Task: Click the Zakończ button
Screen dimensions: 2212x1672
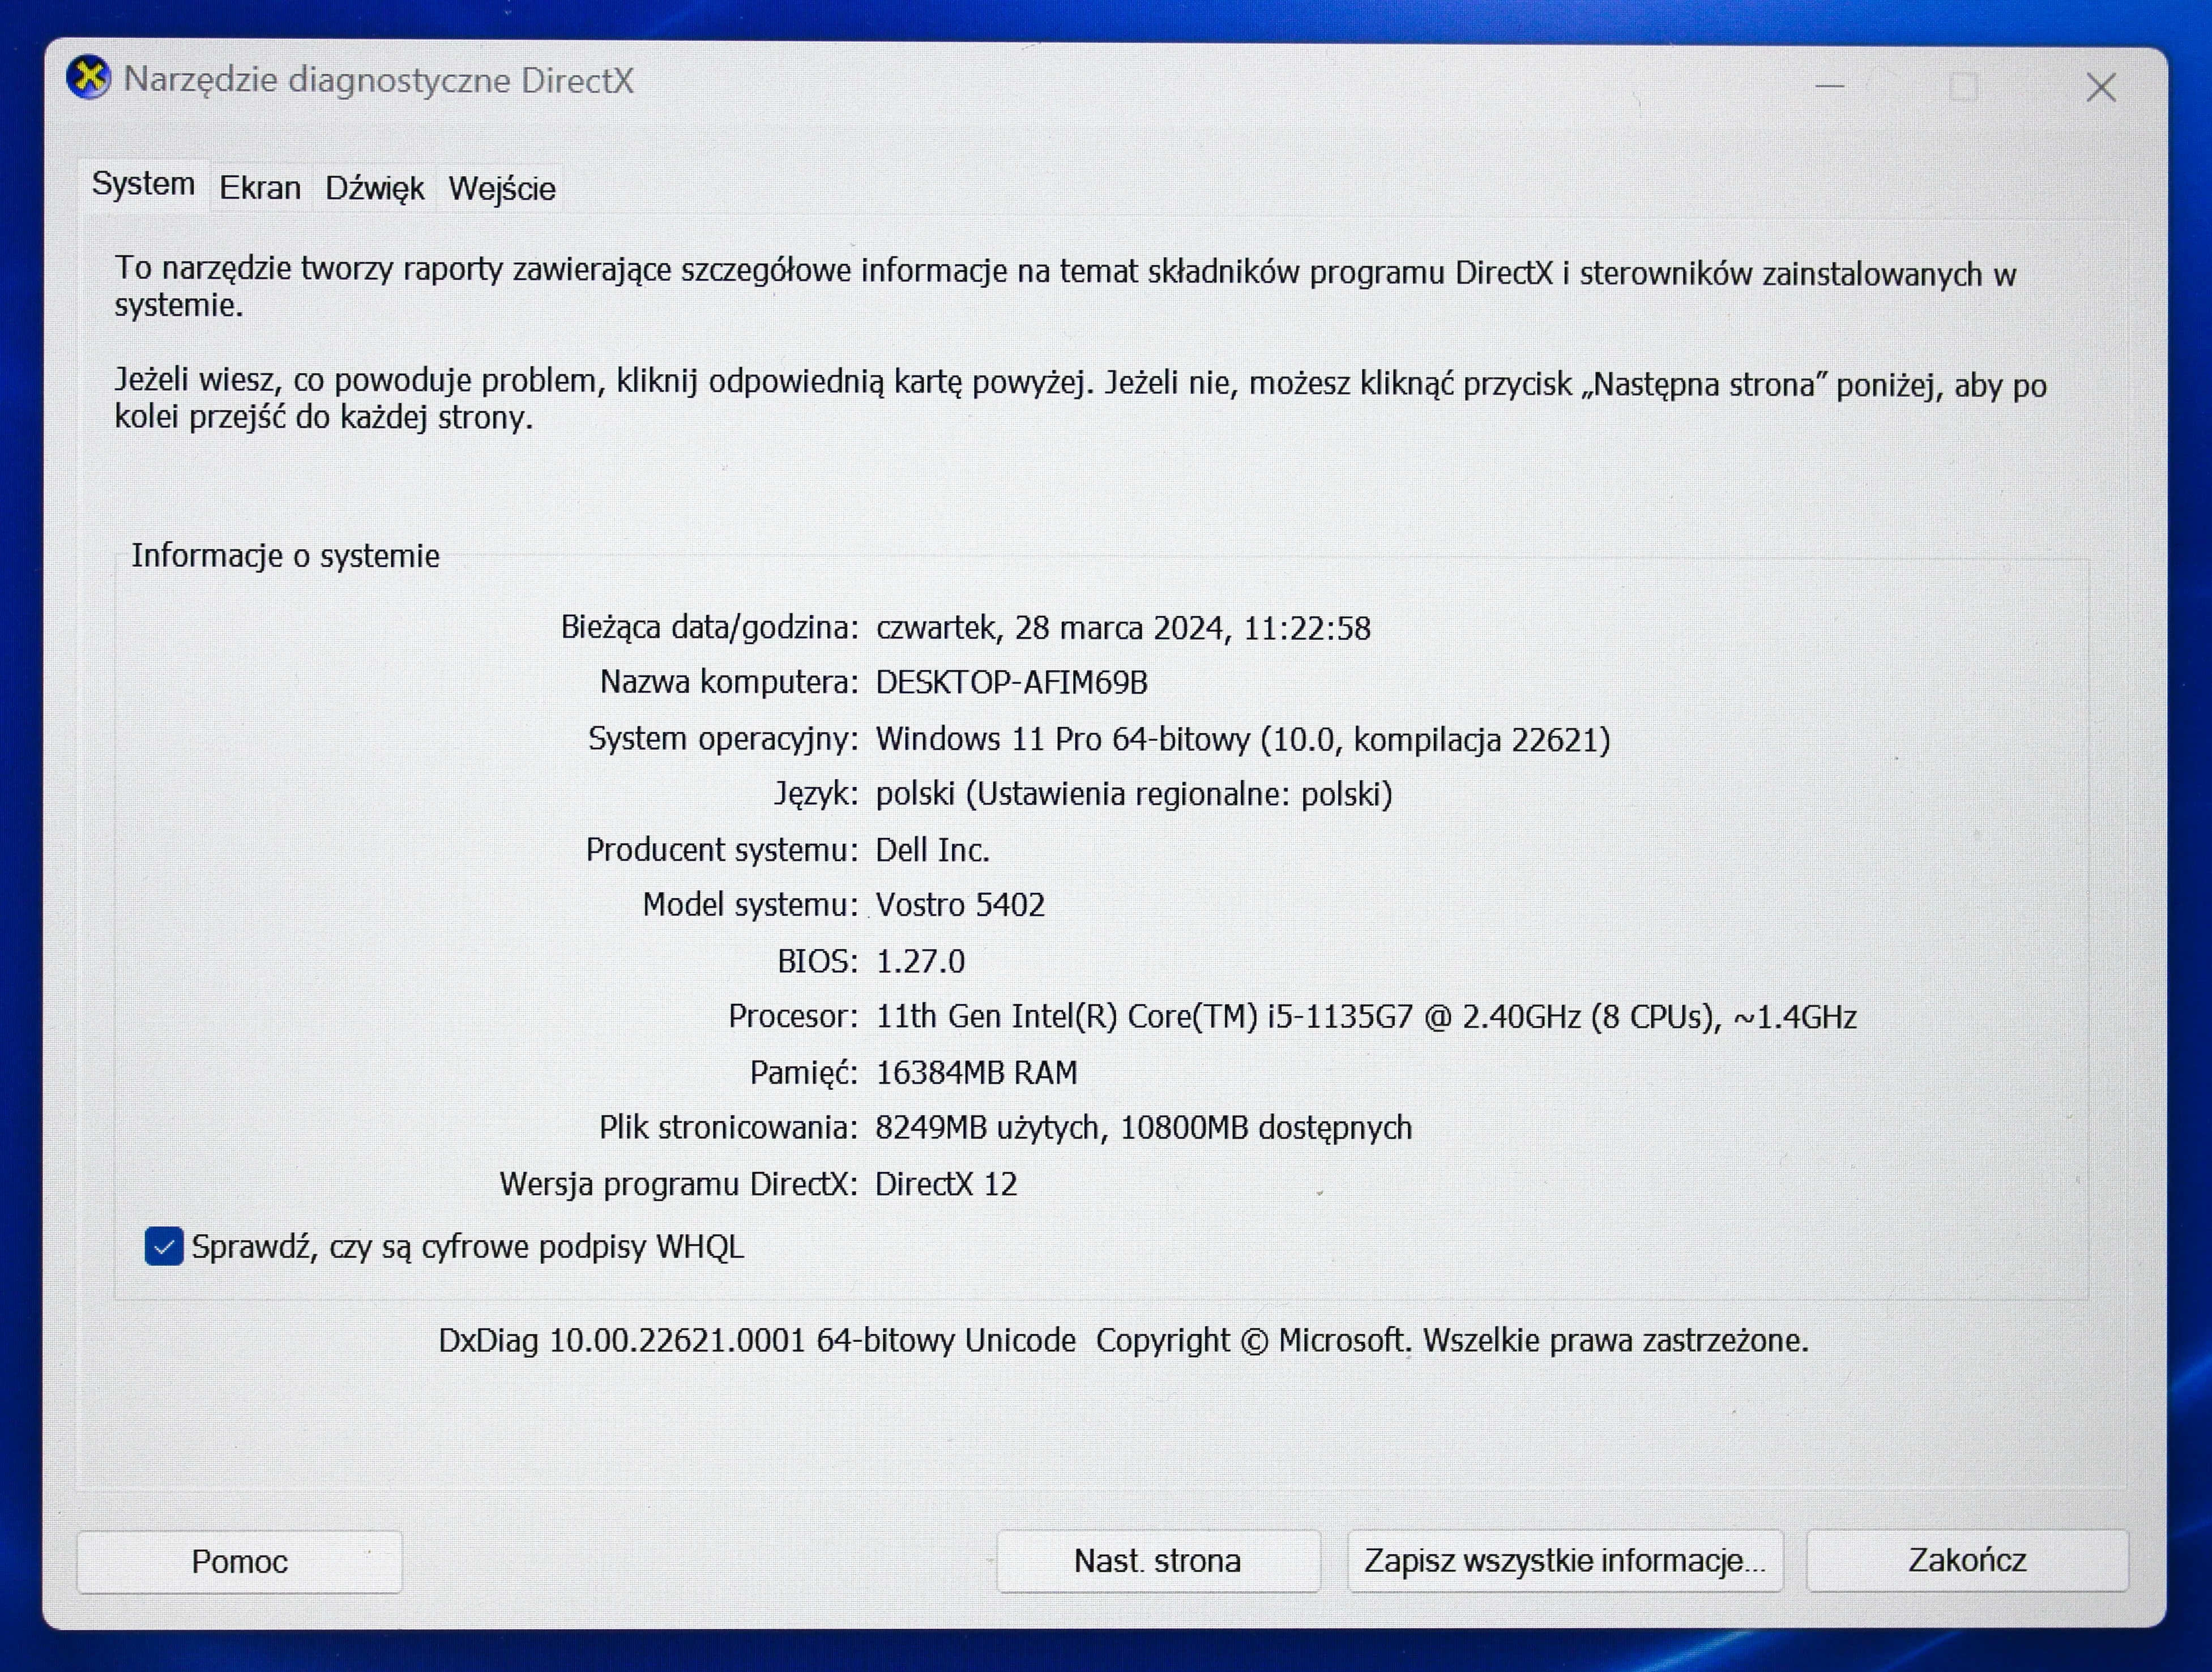Action: coord(1967,1560)
